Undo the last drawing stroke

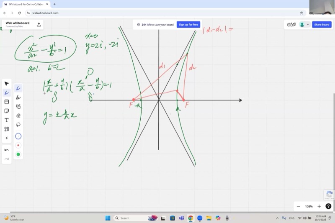coord(7,150)
